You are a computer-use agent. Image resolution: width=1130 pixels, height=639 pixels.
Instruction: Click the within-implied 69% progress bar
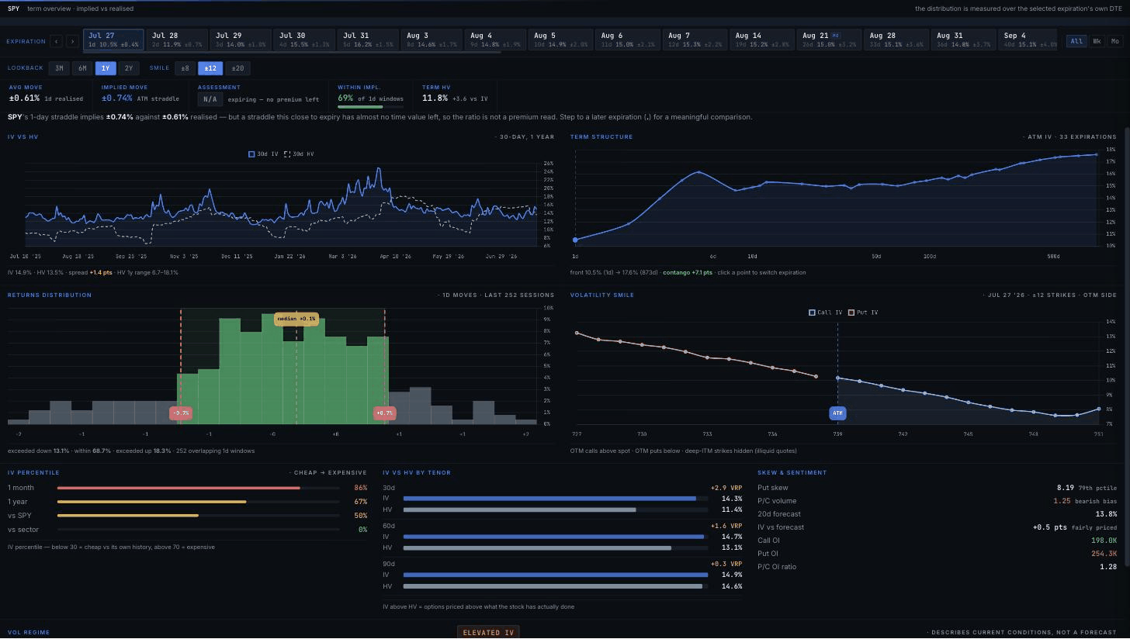(x=370, y=107)
